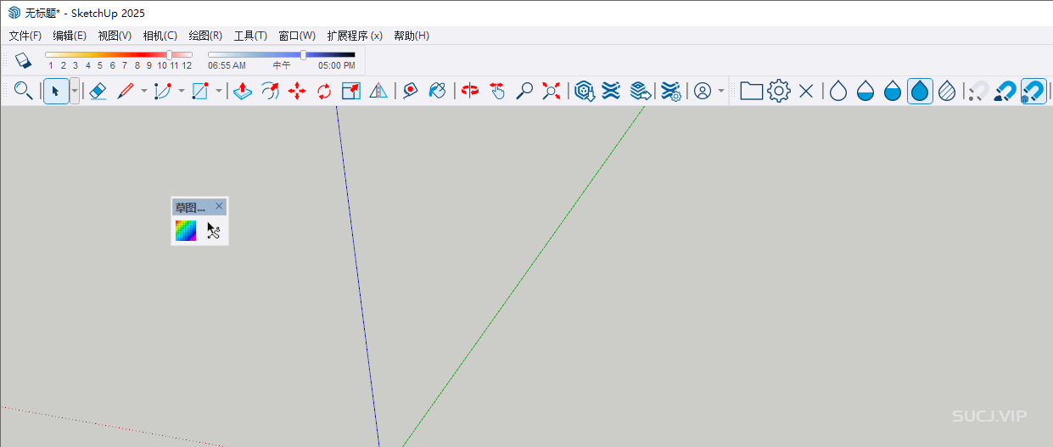
Task: Open the 编辑(E) menu
Action: tap(70, 36)
